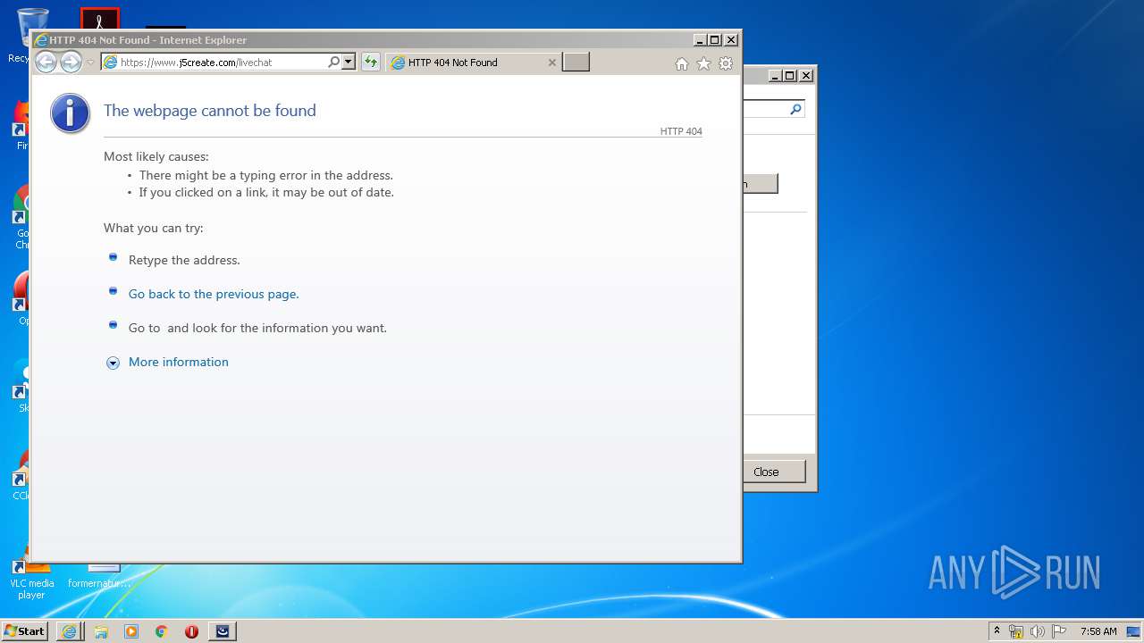Open a new blank tab
This screenshot has height=643, width=1144.
(576, 62)
